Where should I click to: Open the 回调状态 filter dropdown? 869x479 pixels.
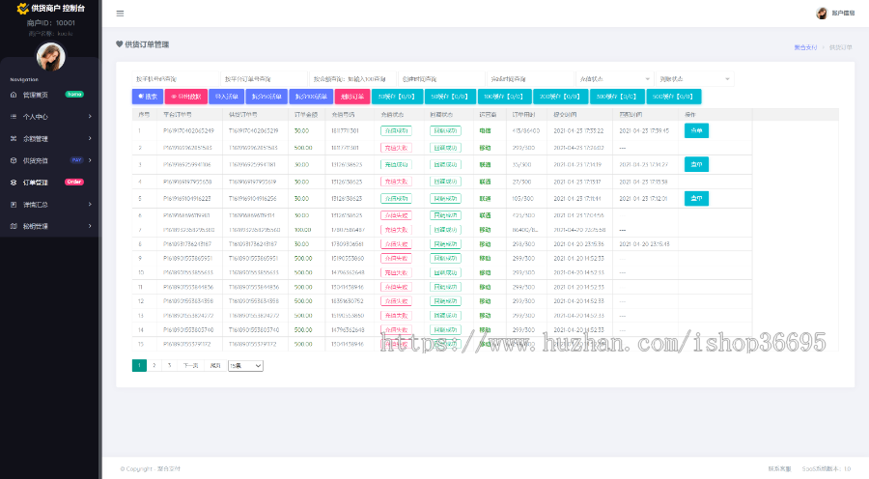693,78
